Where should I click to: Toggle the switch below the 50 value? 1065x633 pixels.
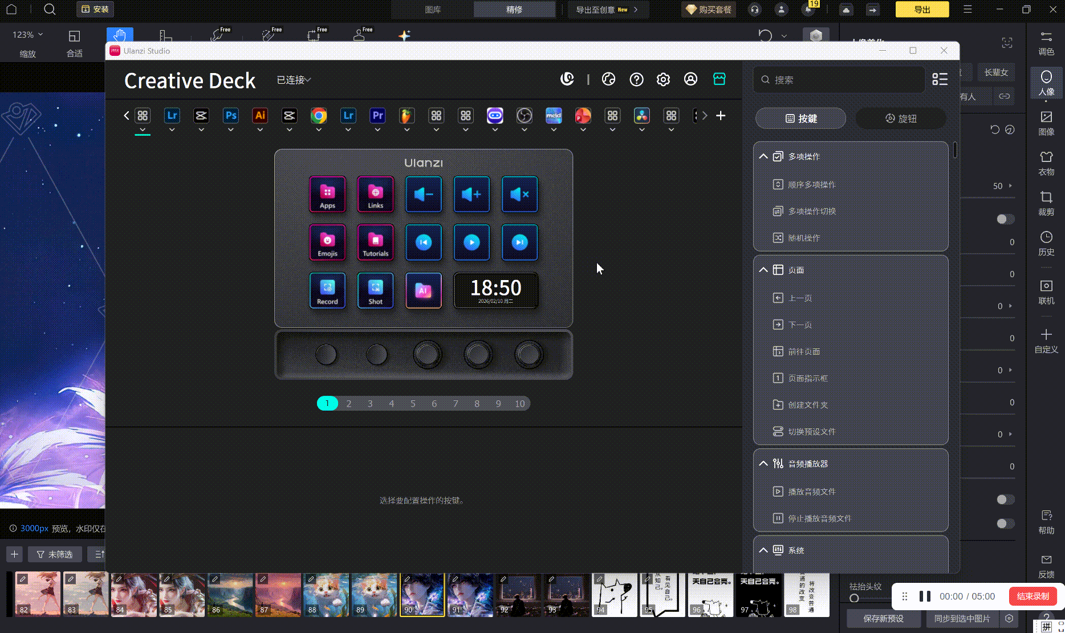click(x=1005, y=219)
